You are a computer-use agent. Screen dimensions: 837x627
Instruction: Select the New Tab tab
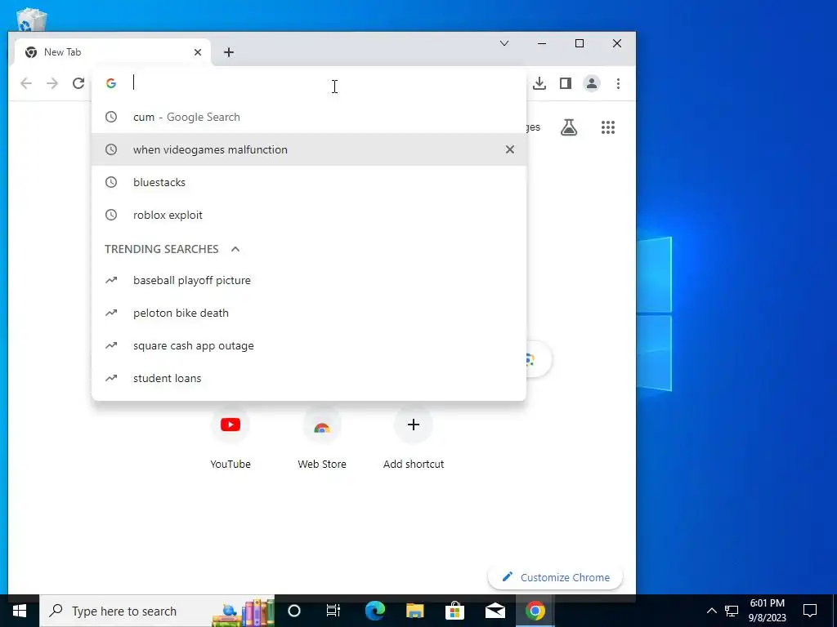(112, 52)
